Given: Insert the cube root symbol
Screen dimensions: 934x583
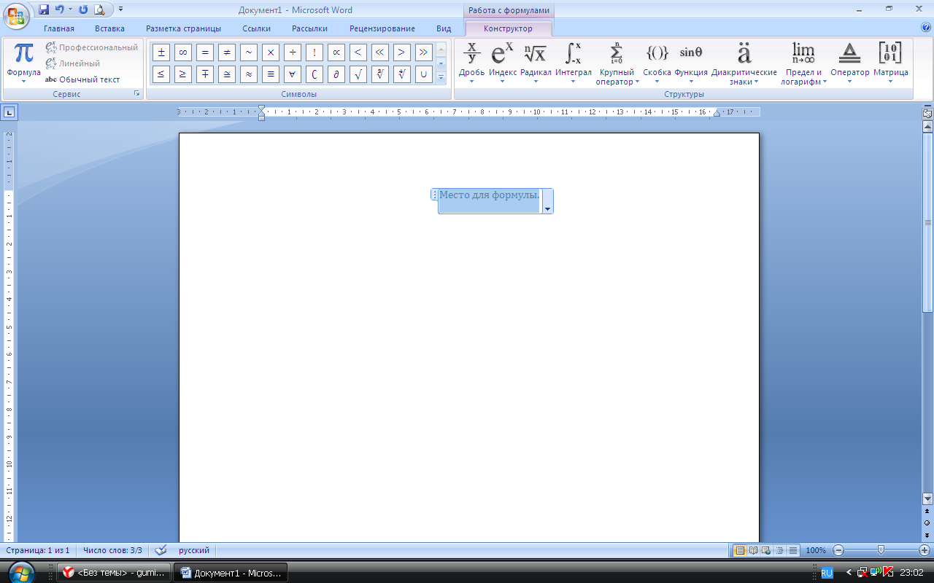Looking at the screenshot, I should (x=379, y=74).
